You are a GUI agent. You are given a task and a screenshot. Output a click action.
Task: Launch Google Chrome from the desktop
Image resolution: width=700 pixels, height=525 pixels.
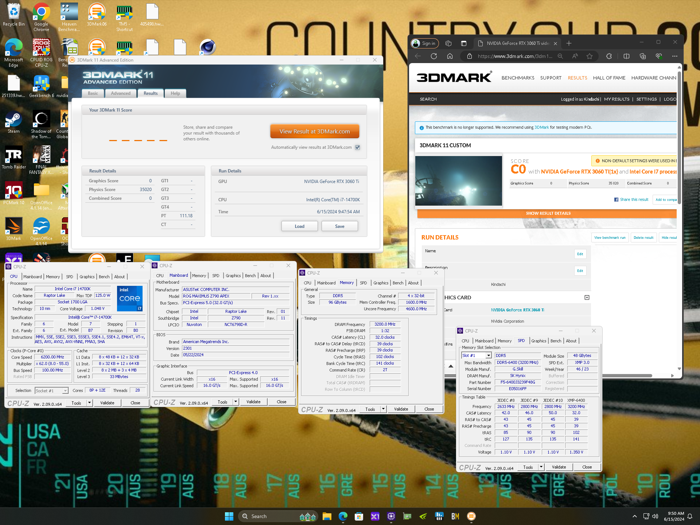click(x=41, y=17)
